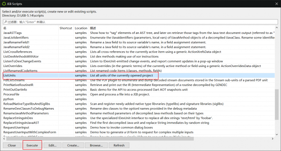Focus the filter input field

pos(140,22)
